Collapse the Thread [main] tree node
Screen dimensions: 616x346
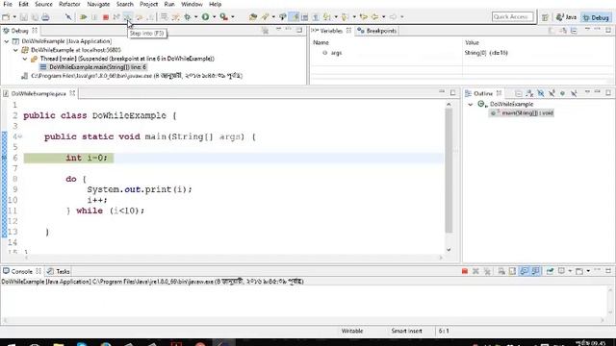pos(25,59)
